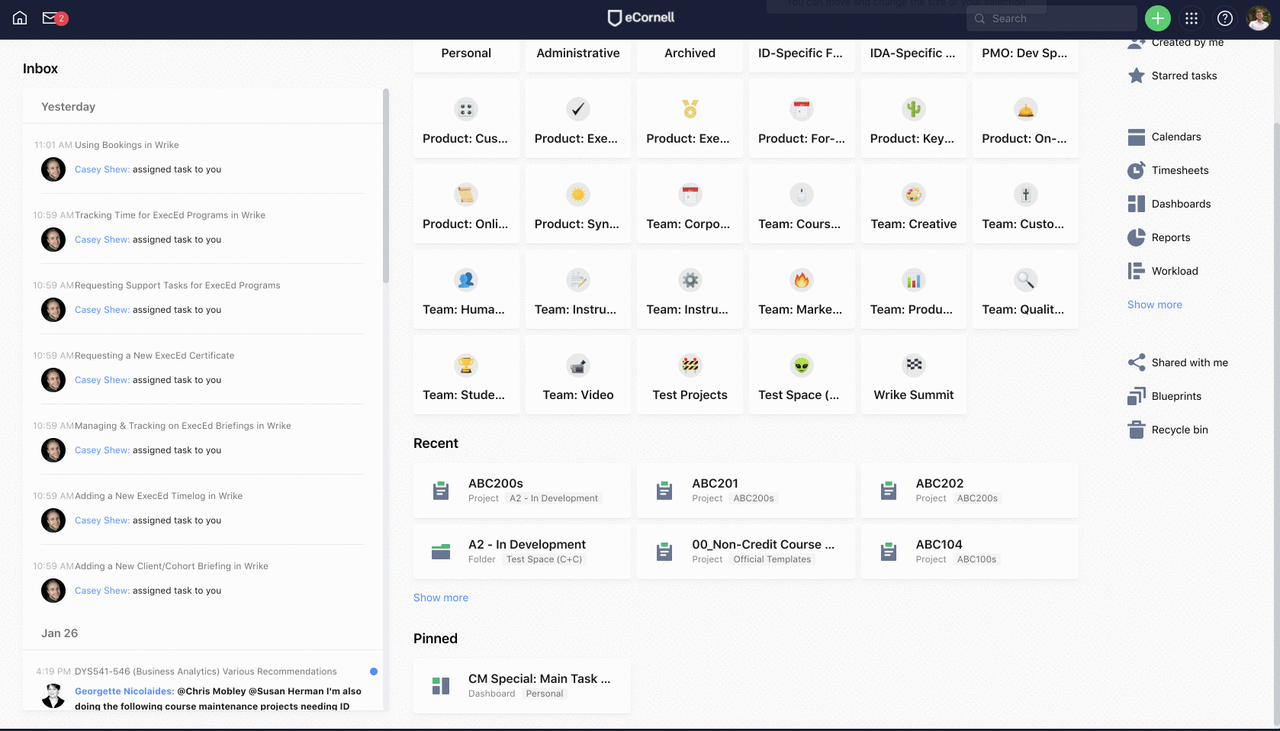Open the Team: Video space
This screenshot has height=731, width=1280.
pos(577,375)
